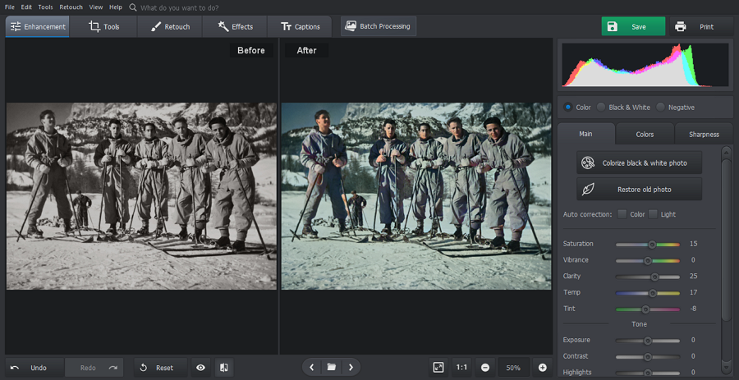Click the Saturation slider handle
This screenshot has height=380, width=739.
coord(652,244)
